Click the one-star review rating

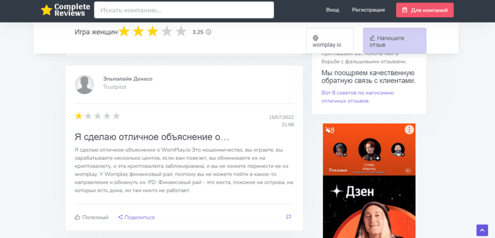97,116
